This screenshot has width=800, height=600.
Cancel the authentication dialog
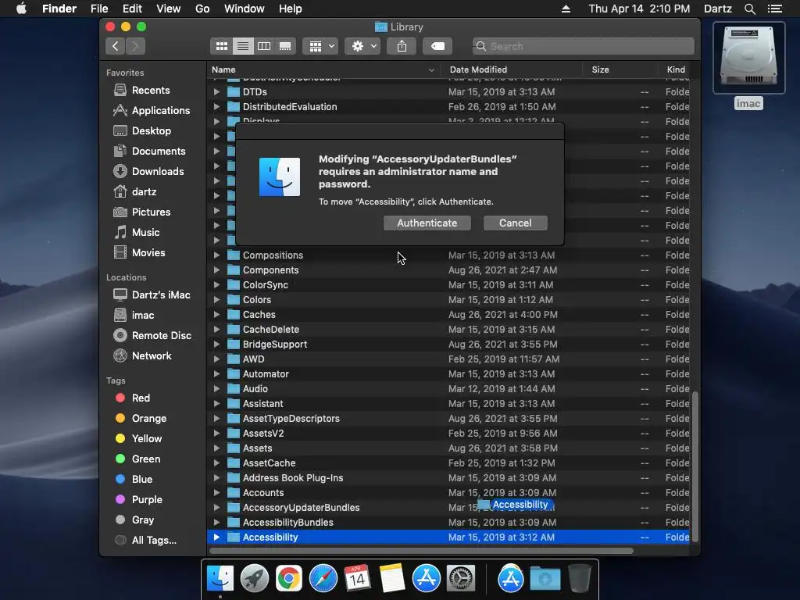click(x=516, y=223)
